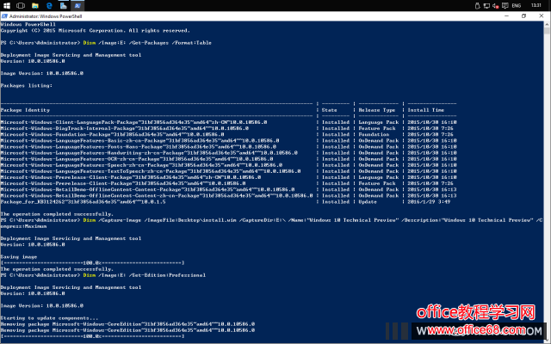Click Starting to update components text
The image size is (551, 344).
(50, 318)
